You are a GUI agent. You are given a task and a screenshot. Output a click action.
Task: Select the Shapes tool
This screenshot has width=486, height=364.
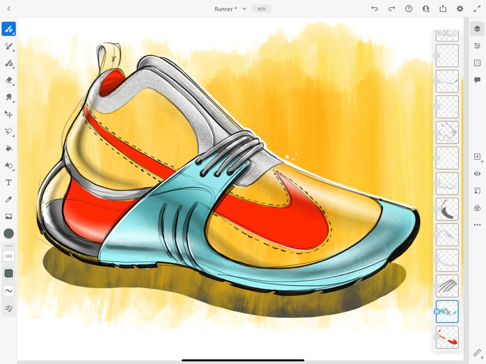point(9,165)
